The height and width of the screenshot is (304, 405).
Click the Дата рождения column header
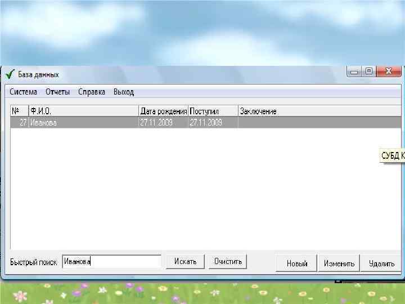coord(163,111)
